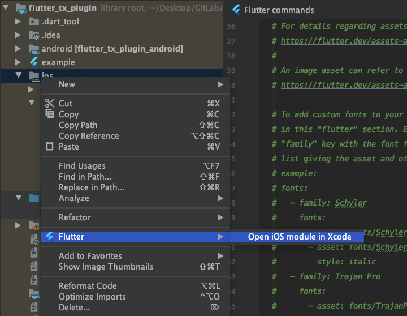Click the '# example:' comment line
Screen dimensions: 407x316
pos(294,173)
